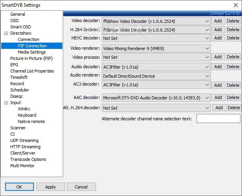Viewport: 242px width, 196px height.
Task: Collapse the Directshow tree node
Action: point(6,33)
